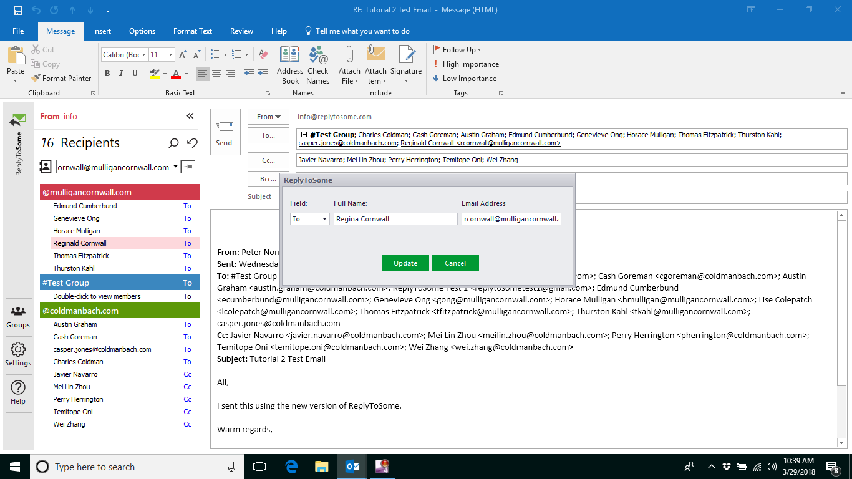Toggle bold formatting
Image resolution: width=852 pixels, height=479 pixels.
(x=107, y=74)
